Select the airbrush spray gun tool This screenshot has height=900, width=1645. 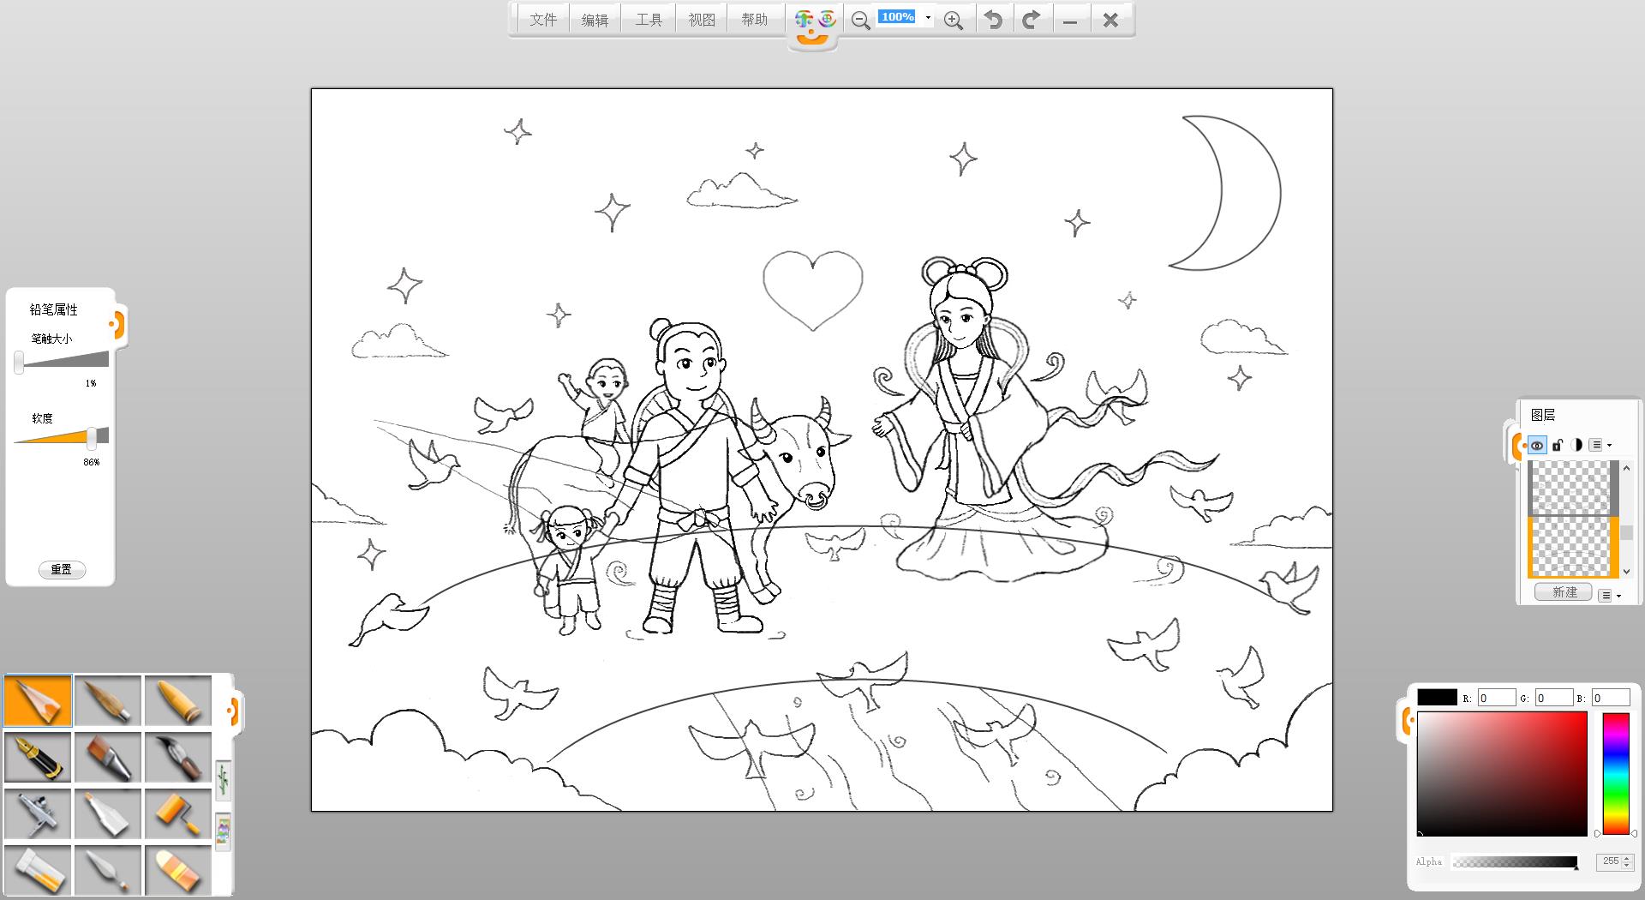(x=38, y=813)
